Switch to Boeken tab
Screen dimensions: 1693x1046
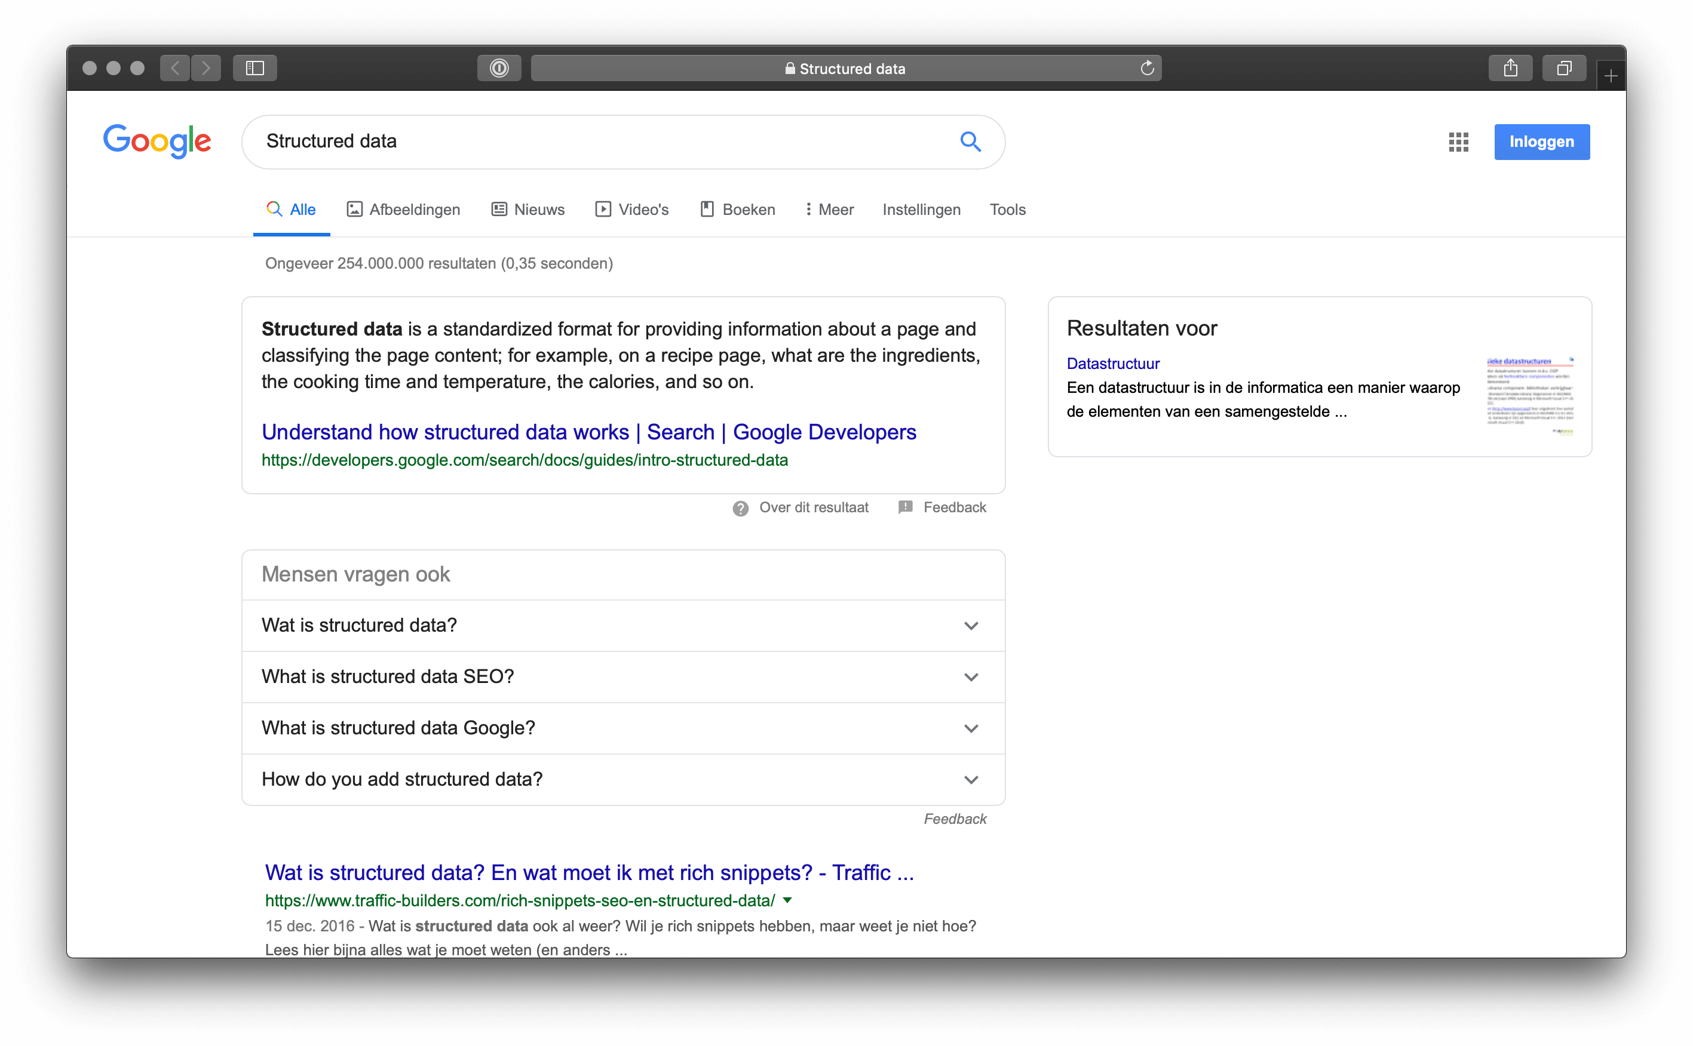tap(738, 210)
